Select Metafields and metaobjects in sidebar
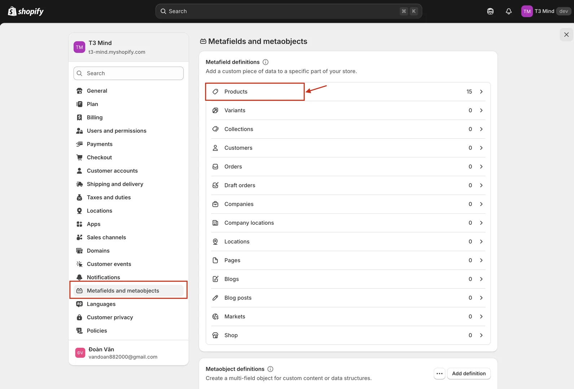The image size is (574, 389). pyautogui.click(x=128, y=291)
